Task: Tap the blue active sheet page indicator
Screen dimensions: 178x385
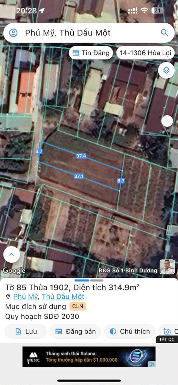Action: pyautogui.click(x=82, y=280)
